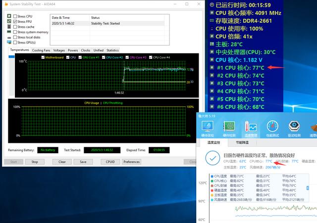This screenshot has height=223, width=317.
Task: Toggle the CPU Core #3 graph checkbox
Action: click(x=127, y=57)
